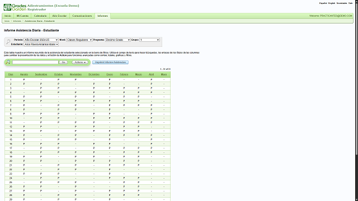Viewport: 358px width, 201px height.
Task: Click the day 1 cell in Días column
Action: coord(11,79)
